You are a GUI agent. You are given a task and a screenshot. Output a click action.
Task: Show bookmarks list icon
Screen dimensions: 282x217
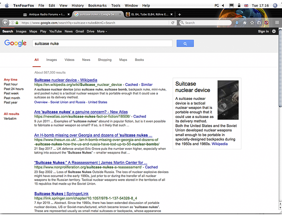coord(259,23)
